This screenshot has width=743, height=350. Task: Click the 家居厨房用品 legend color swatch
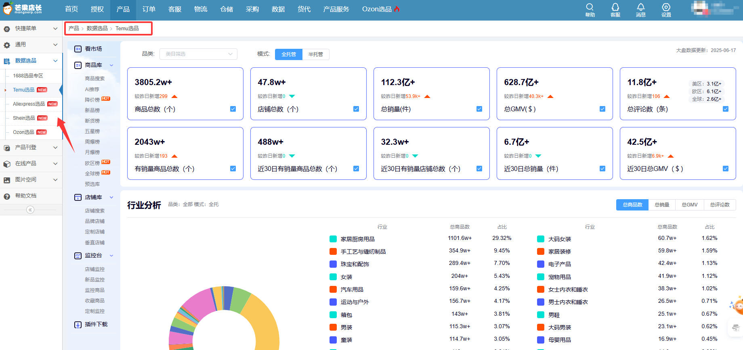(x=333, y=239)
